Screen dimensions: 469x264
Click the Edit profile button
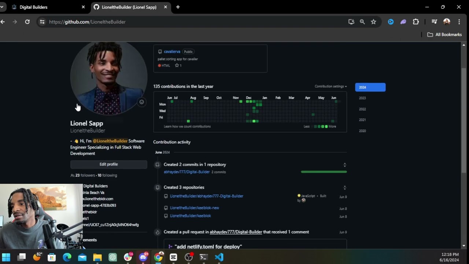[109, 164]
